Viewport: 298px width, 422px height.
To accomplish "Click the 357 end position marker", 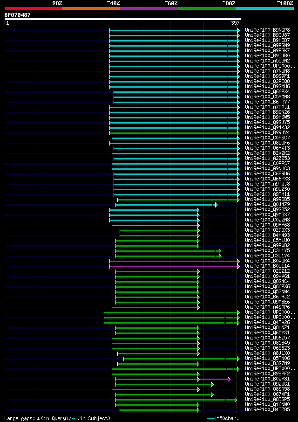I will pos(235,23).
